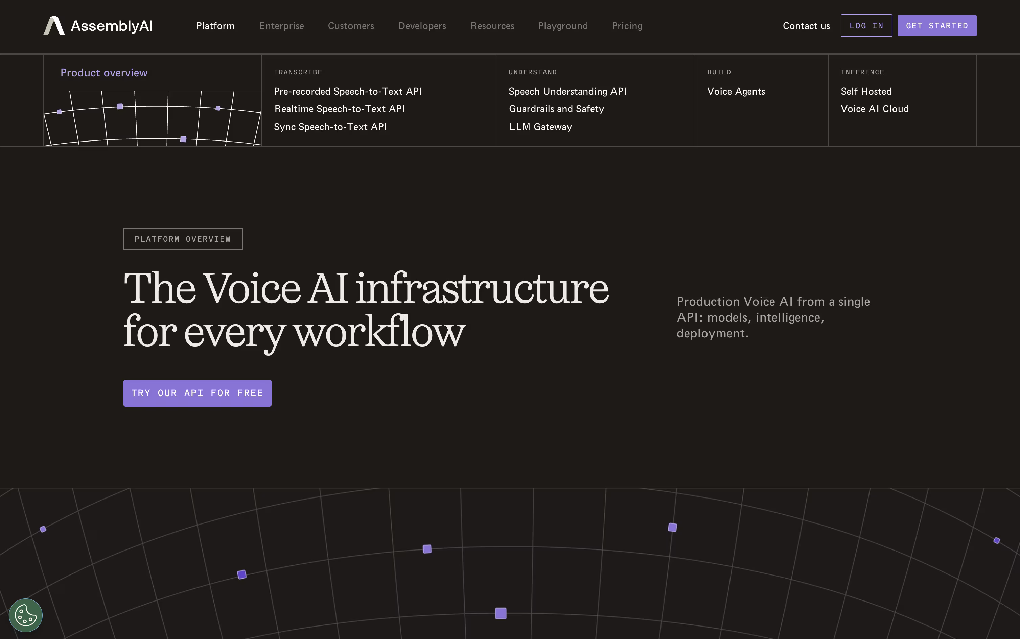1020x639 pixels.
Task: Click the BUILD column heading
Action: click(719, 72)
